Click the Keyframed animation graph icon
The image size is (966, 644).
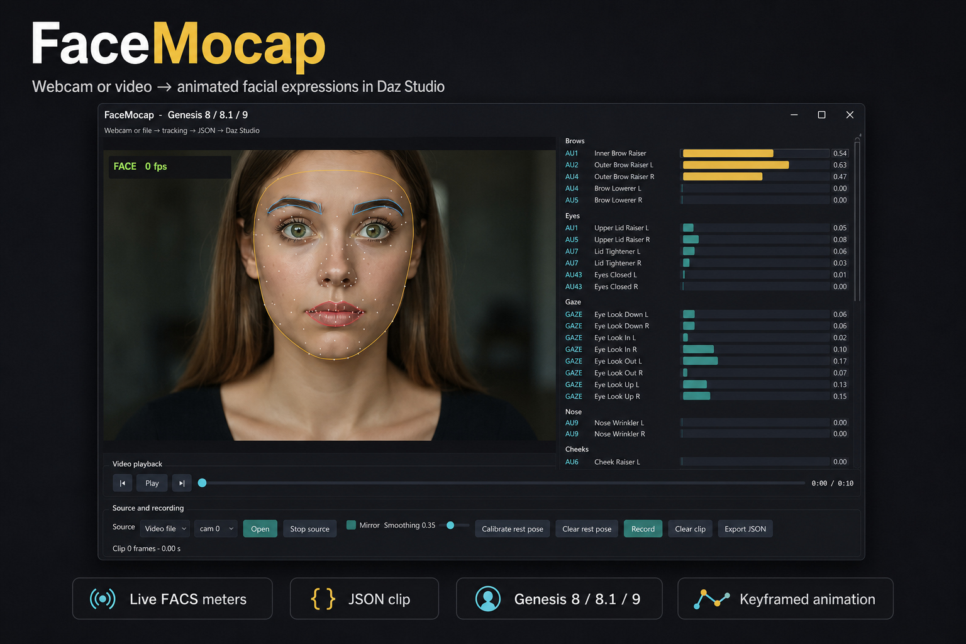(711, 599)
